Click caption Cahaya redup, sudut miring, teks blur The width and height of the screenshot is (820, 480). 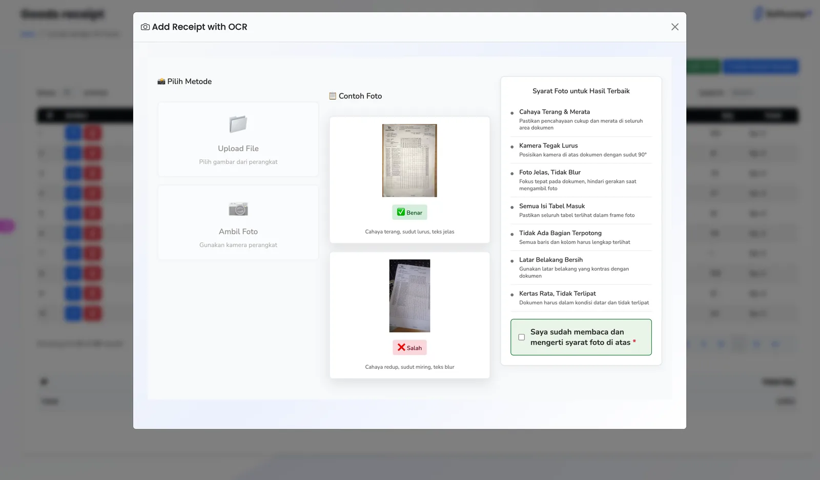pos(409,367)
